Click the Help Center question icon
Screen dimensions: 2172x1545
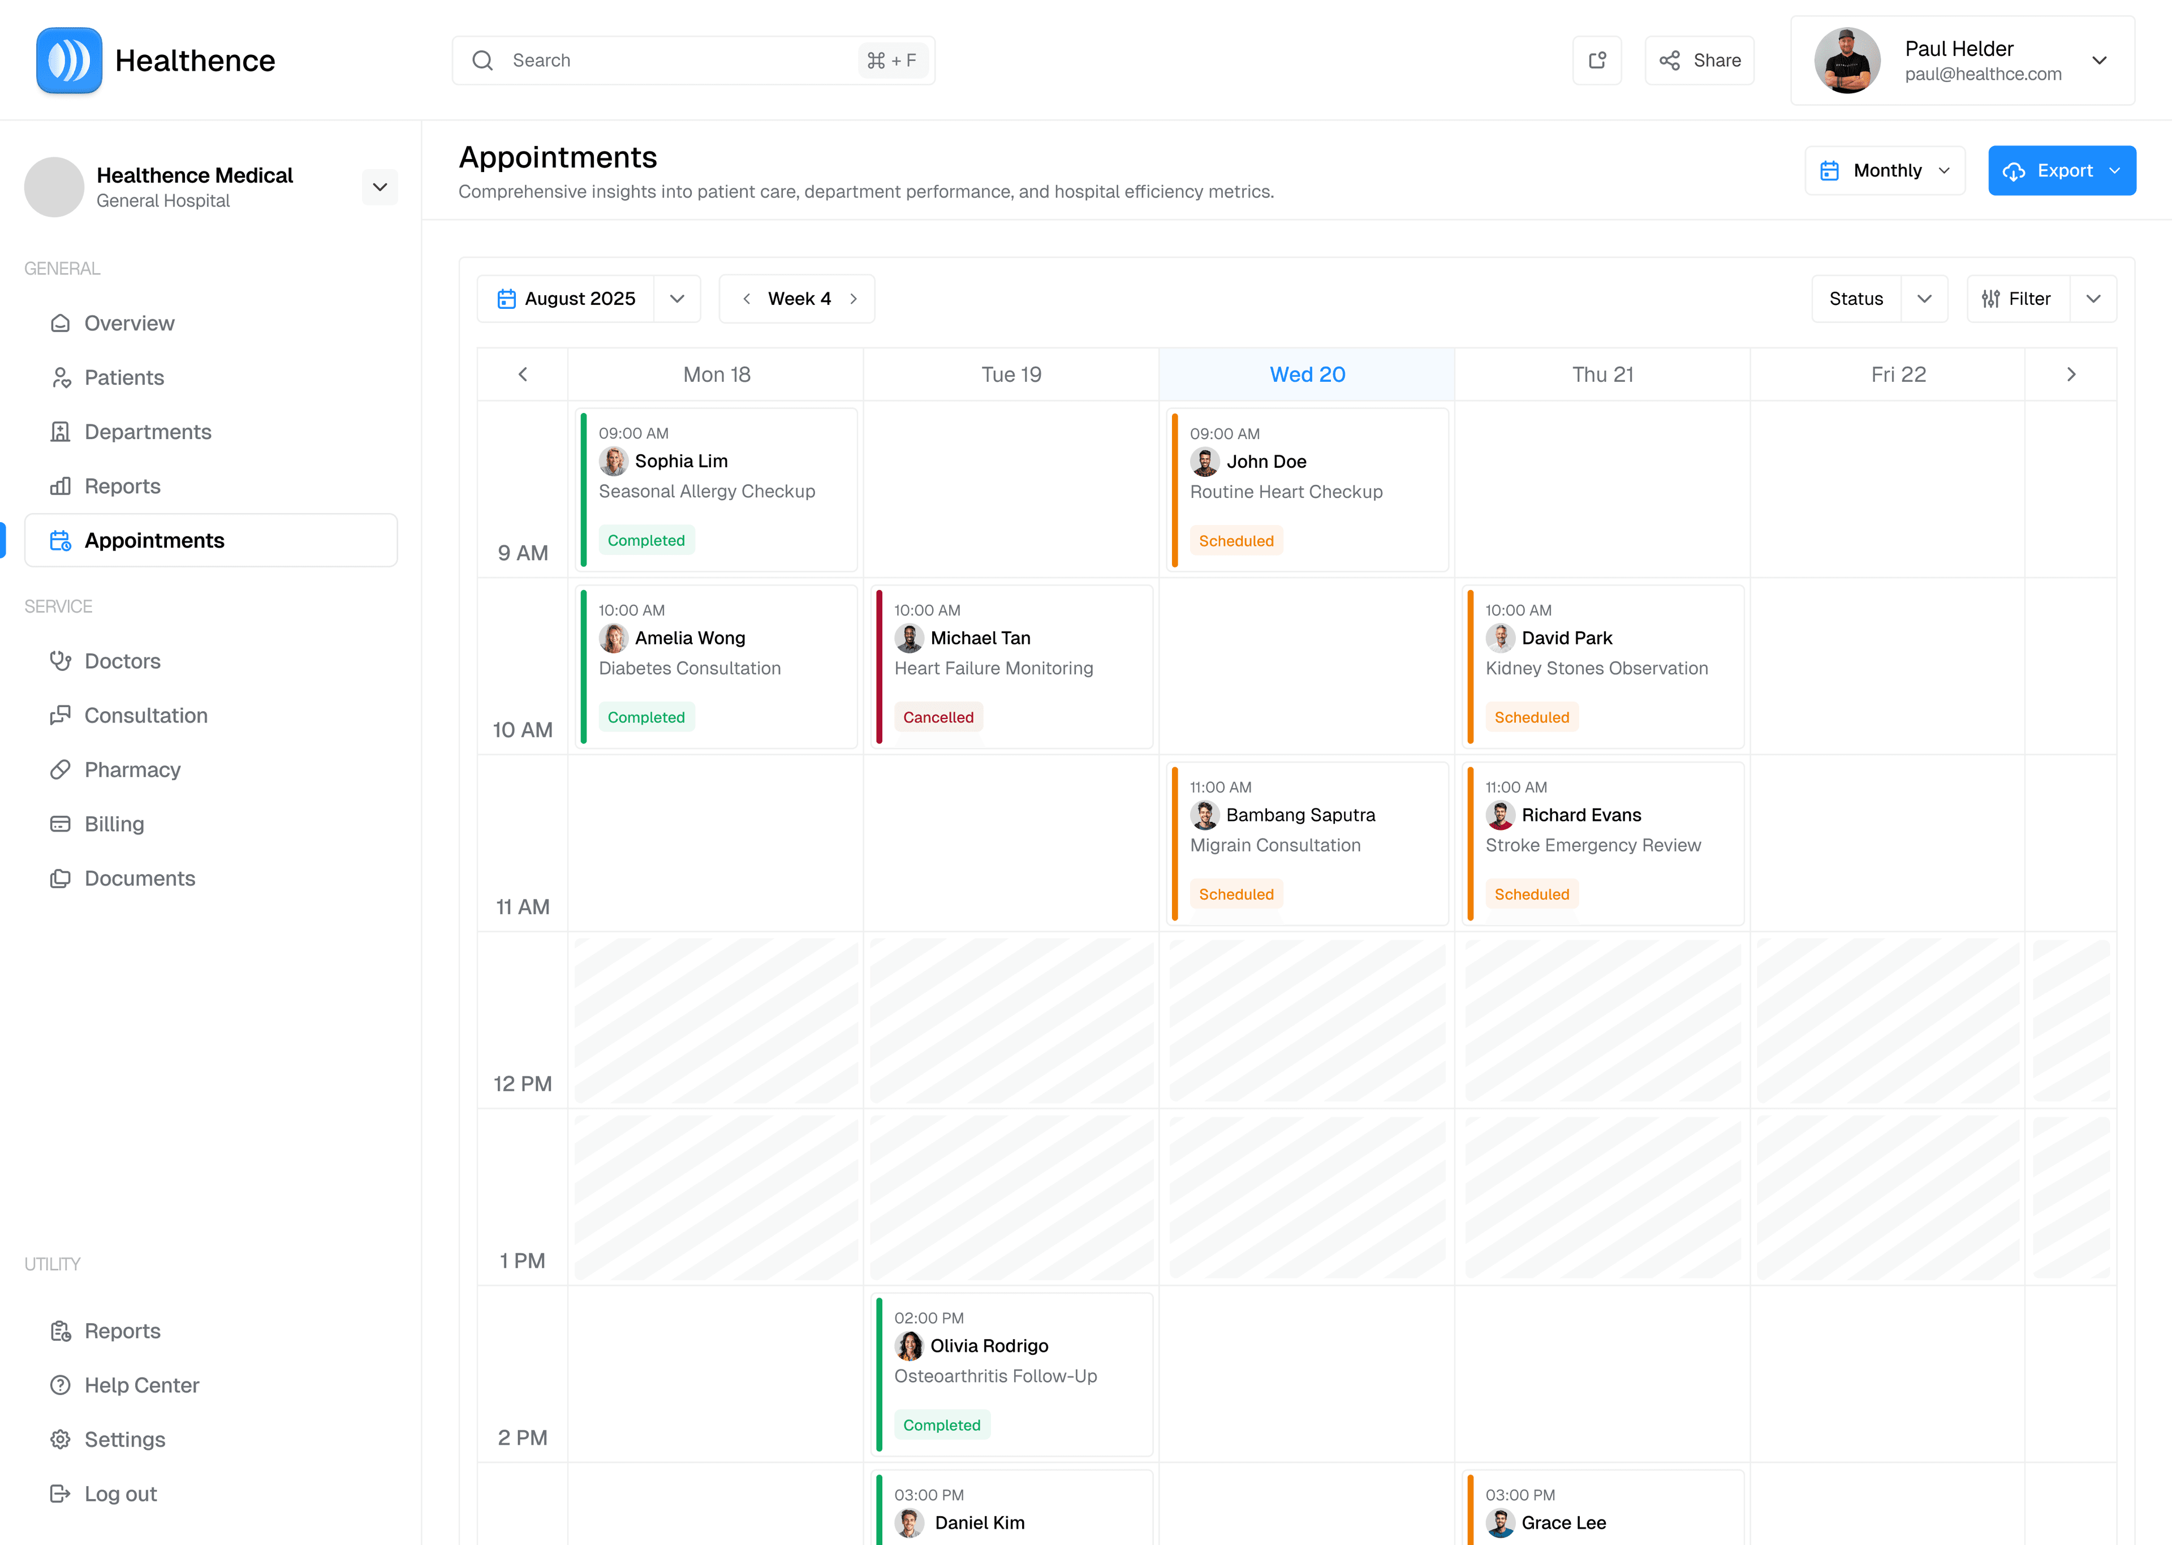60,1385
